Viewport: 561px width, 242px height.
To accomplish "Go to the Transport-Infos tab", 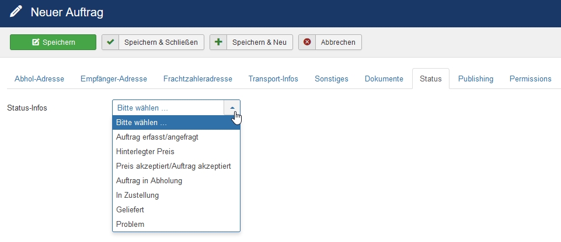I will (273, 79).
